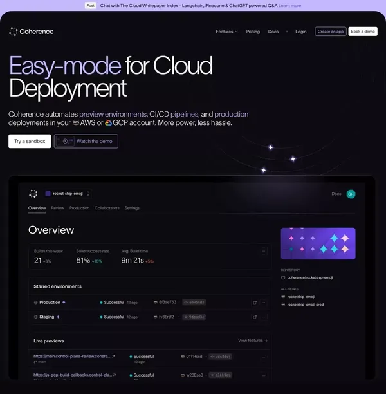Open the options menu on the build stats card

[x=264, y=251]
